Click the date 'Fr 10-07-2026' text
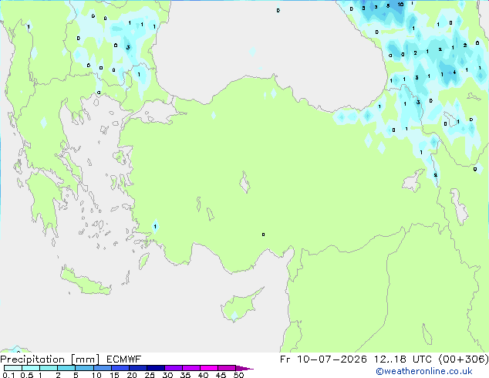489x378 pixels. 323,359
